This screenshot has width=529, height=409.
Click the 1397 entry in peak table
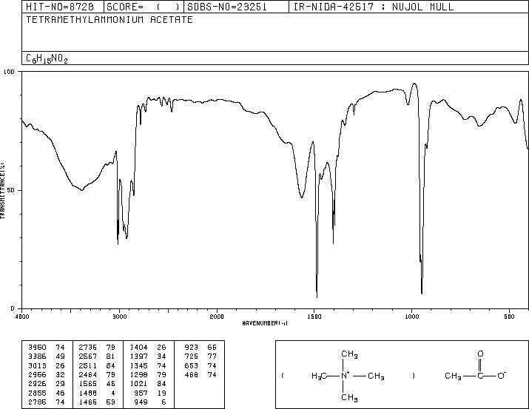138,356
